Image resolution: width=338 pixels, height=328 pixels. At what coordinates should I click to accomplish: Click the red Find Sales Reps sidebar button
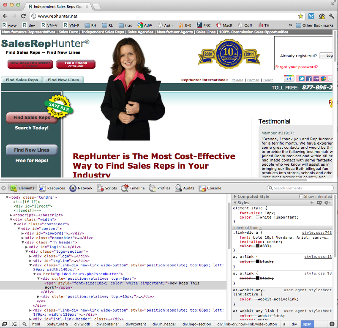click(x=32, y=118)
